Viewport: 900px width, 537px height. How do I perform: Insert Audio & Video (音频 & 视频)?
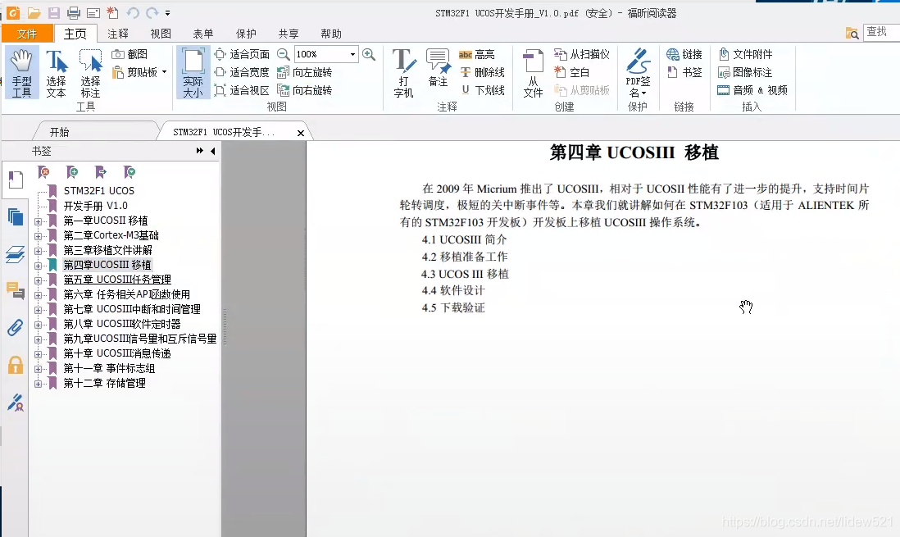[752, 90]
